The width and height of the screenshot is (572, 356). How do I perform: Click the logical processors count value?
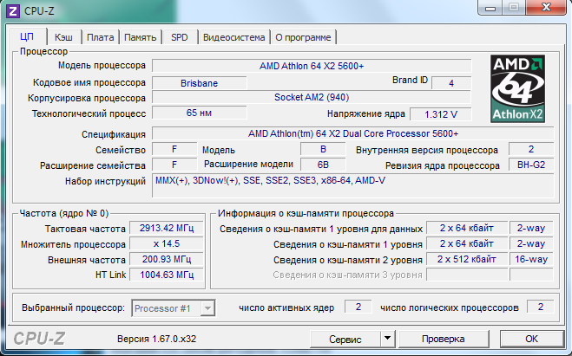point(541,307)
